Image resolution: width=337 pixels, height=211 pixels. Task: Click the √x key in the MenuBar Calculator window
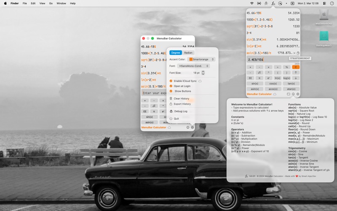click(x=154, y=106)
